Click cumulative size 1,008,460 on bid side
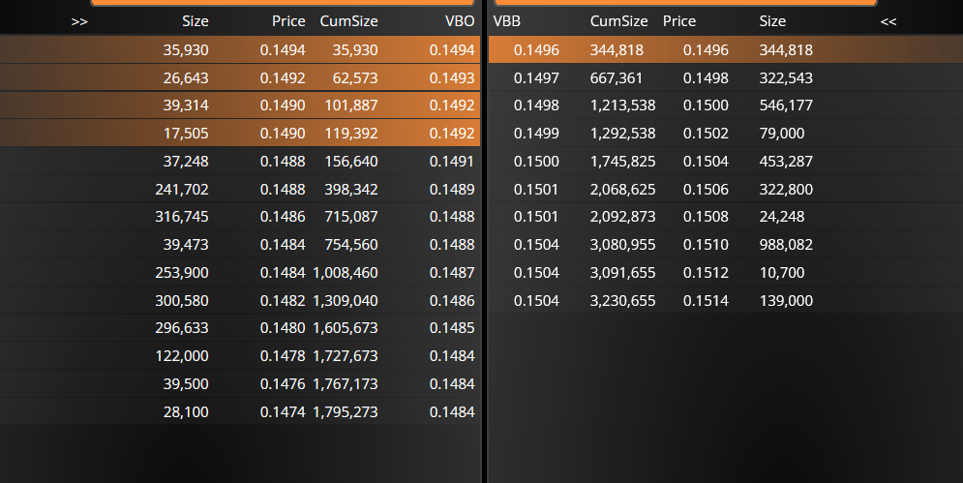The image size is (963, 483). click(x=346, y=273)
